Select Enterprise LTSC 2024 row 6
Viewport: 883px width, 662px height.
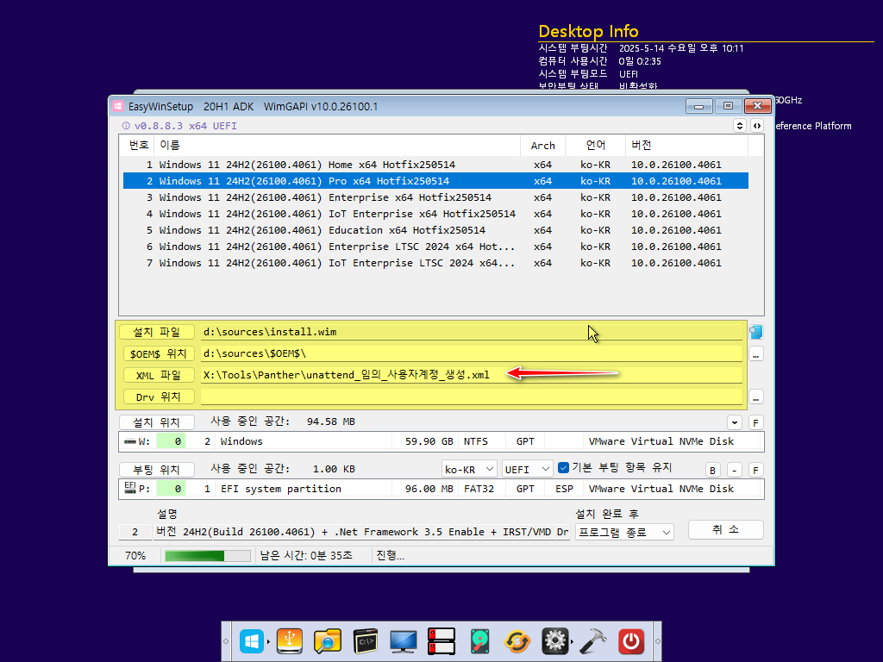[435, 246]
